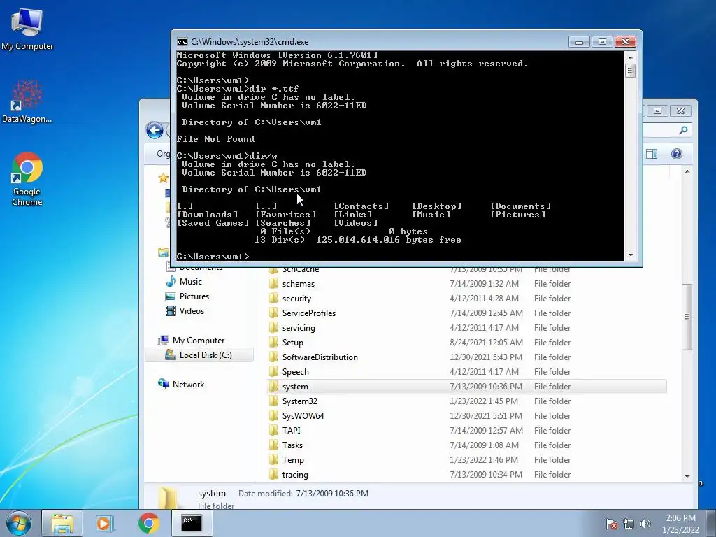Image resolution: width=716 pixels, height=537 pixels.
Task: Select the Temp folder
Action: tap(293, 460)
